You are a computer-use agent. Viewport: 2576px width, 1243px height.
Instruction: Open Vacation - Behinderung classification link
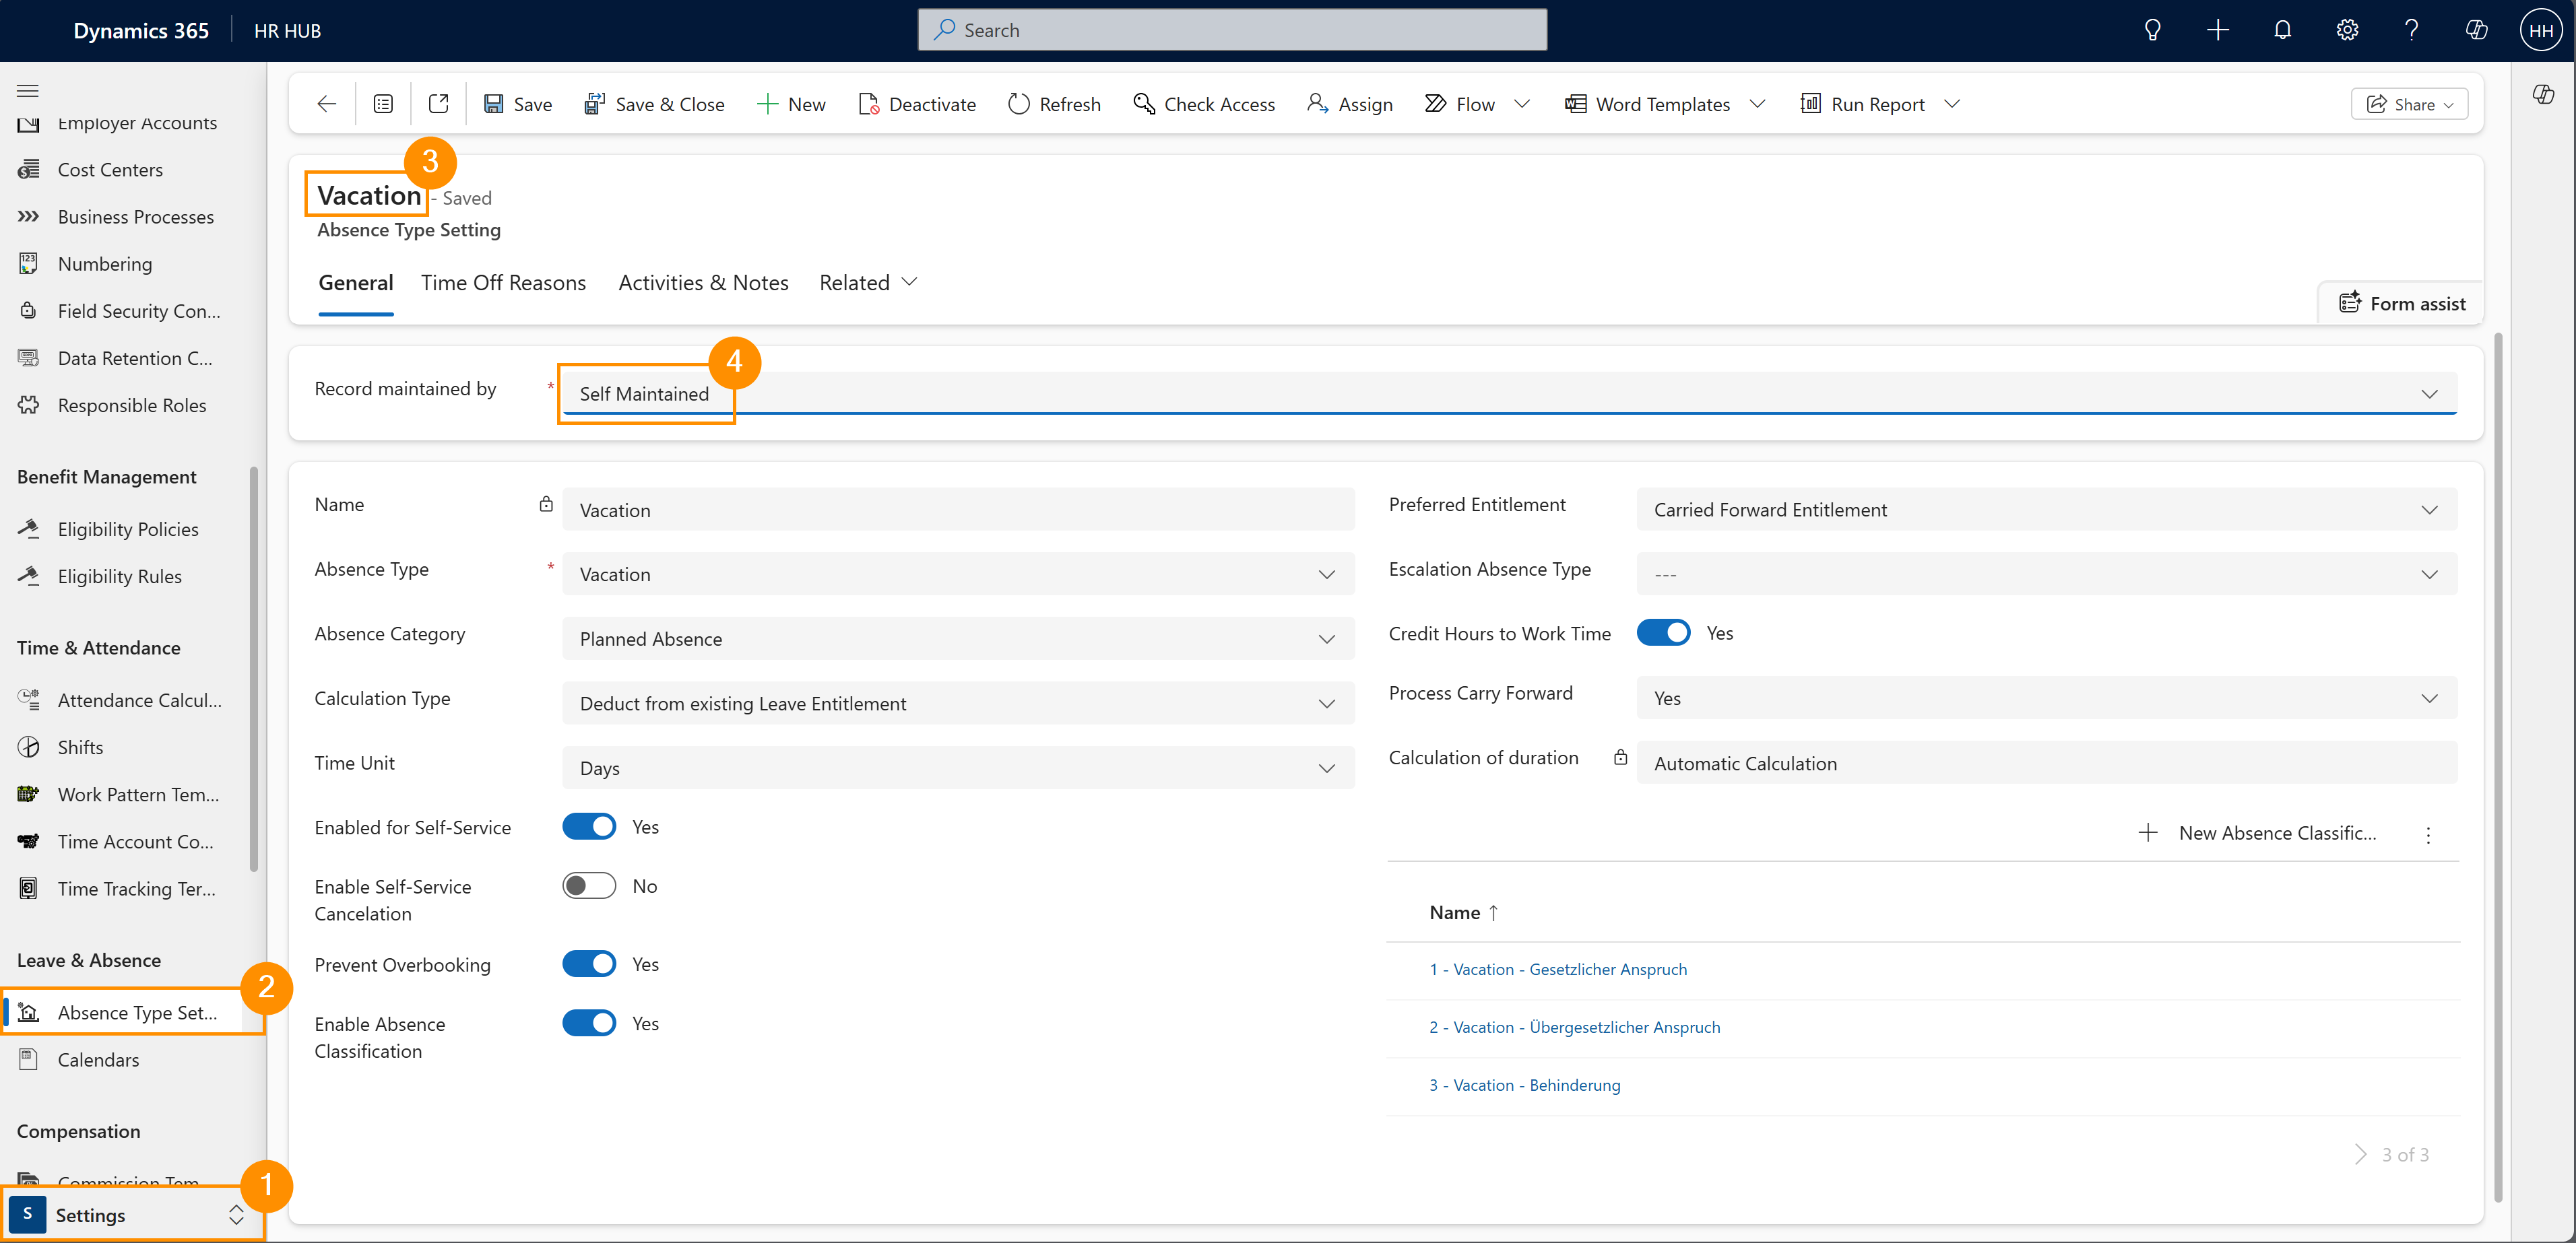tap(1524, 1084)
